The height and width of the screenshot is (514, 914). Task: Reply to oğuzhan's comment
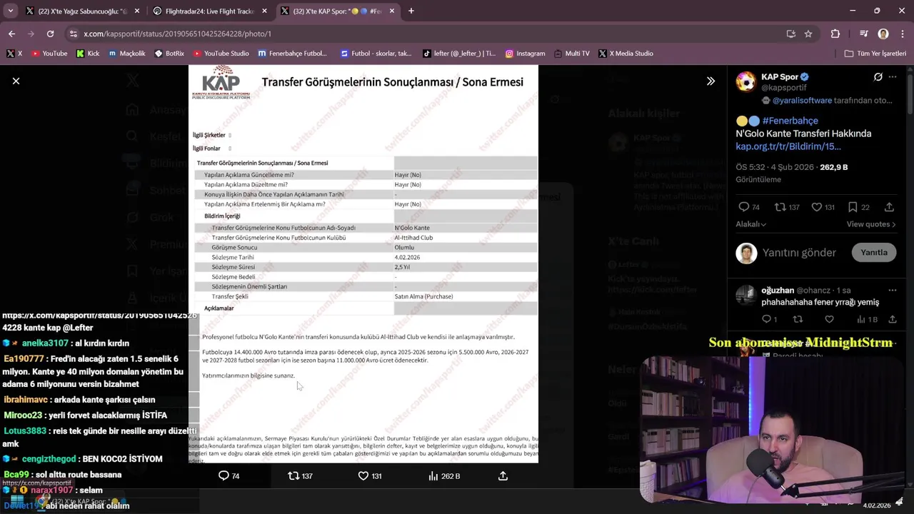(769, 319)
